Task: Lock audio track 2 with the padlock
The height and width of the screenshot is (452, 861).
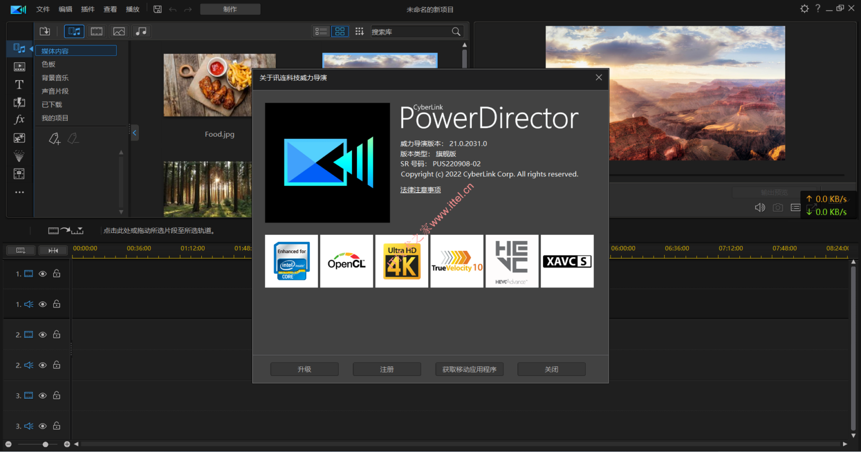Action: [x=56, y=365]
